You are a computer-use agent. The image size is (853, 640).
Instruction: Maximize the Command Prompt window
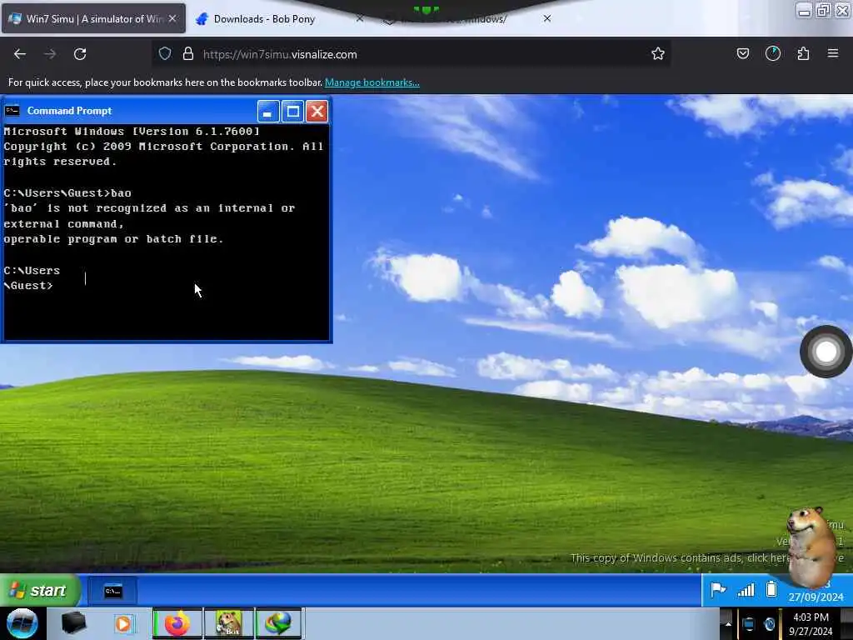tap(292, 111)
